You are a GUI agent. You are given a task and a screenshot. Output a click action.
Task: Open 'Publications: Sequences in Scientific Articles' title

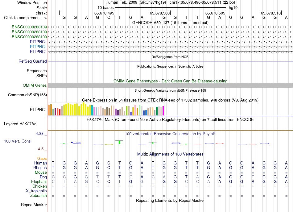[x=170, y=66]
